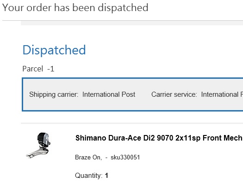Click the 'Braze On,' variant text
This screenshot has height=182, width=243.
coord(88,157)
